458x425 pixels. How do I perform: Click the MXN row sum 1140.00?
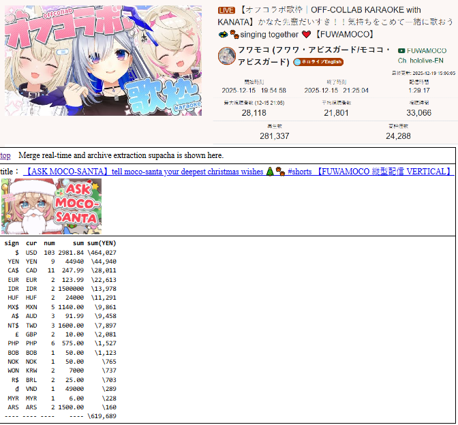click(x=71, y=307)
